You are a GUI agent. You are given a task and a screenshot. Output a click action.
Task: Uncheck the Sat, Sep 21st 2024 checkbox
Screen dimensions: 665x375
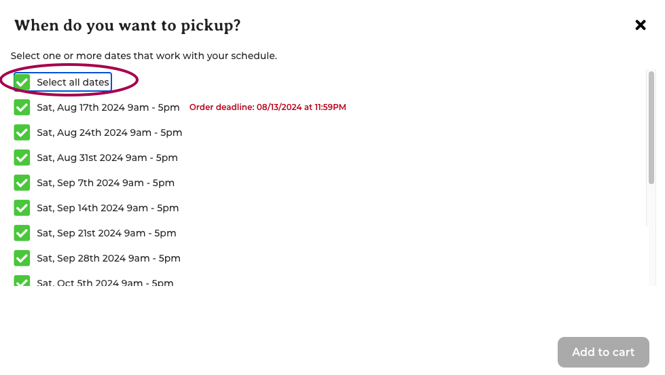[22, 233]
